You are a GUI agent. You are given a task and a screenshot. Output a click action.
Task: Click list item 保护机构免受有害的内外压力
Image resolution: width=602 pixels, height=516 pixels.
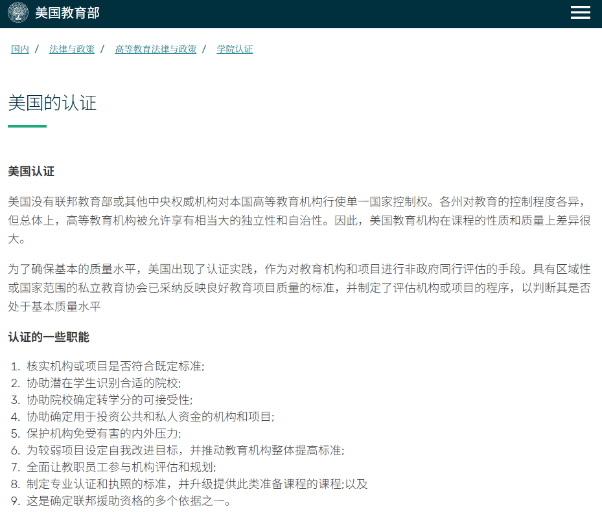(104, 434)
